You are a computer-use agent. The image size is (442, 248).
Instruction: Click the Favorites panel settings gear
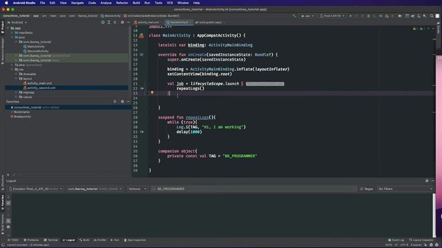pos(122,101)
